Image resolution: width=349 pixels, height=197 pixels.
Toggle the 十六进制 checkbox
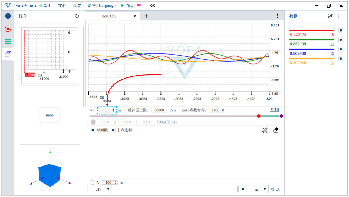113,130
